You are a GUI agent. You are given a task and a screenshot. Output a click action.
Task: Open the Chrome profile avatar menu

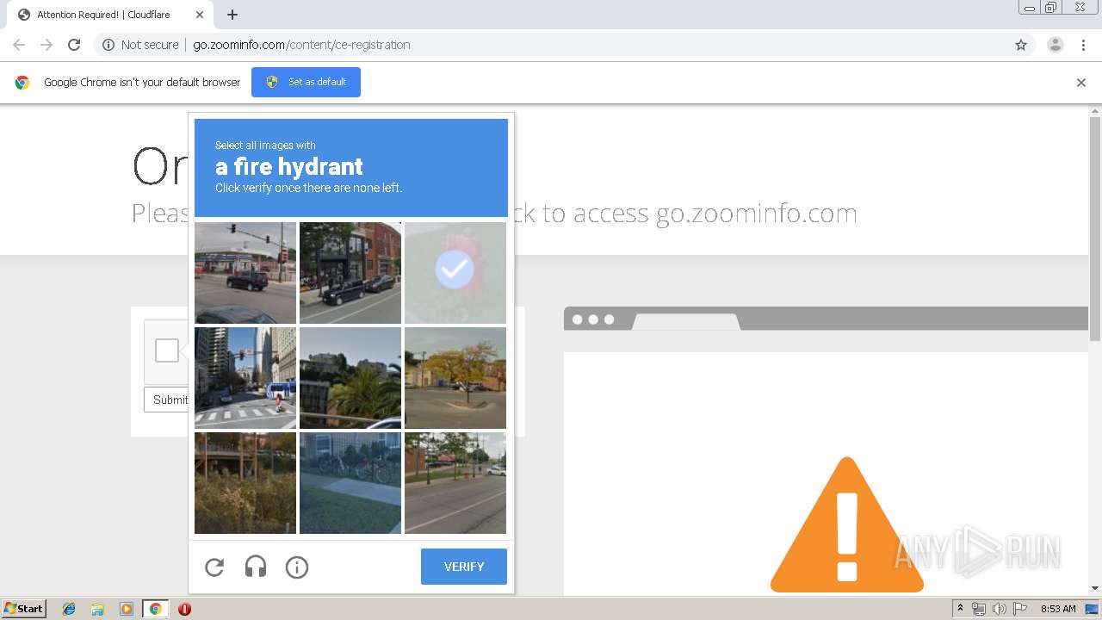[1056, 45]
